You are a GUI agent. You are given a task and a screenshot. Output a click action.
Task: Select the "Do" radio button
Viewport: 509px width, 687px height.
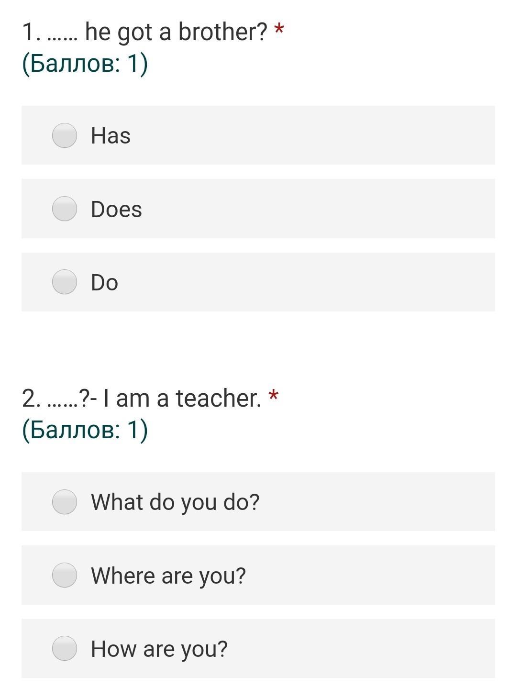click(65, 282)
